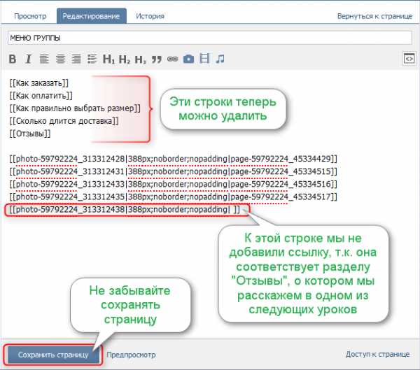The width and height of the screenshot is (420, 370).
Task: Click the photo line ending with page-59792224_45334516
Action: tap(173, 184)
